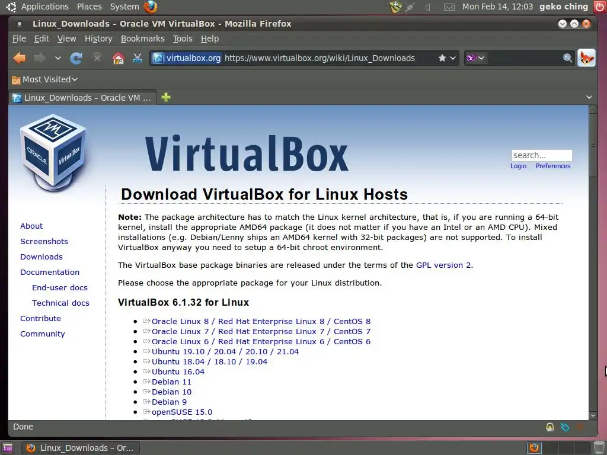The width and height of the screenshot is (607, 455).
Task: Click the Login link
Action: coord(518,166)
